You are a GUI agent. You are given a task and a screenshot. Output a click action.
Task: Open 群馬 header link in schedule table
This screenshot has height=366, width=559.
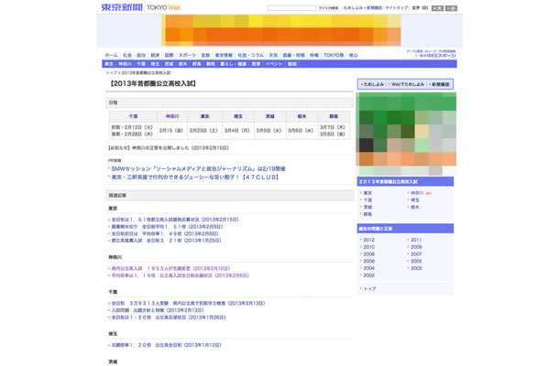click(x=334, y=116)
